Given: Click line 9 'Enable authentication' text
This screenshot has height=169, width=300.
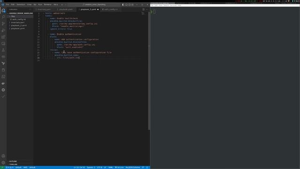Looking at the screenshot, I should pos(69,34).
